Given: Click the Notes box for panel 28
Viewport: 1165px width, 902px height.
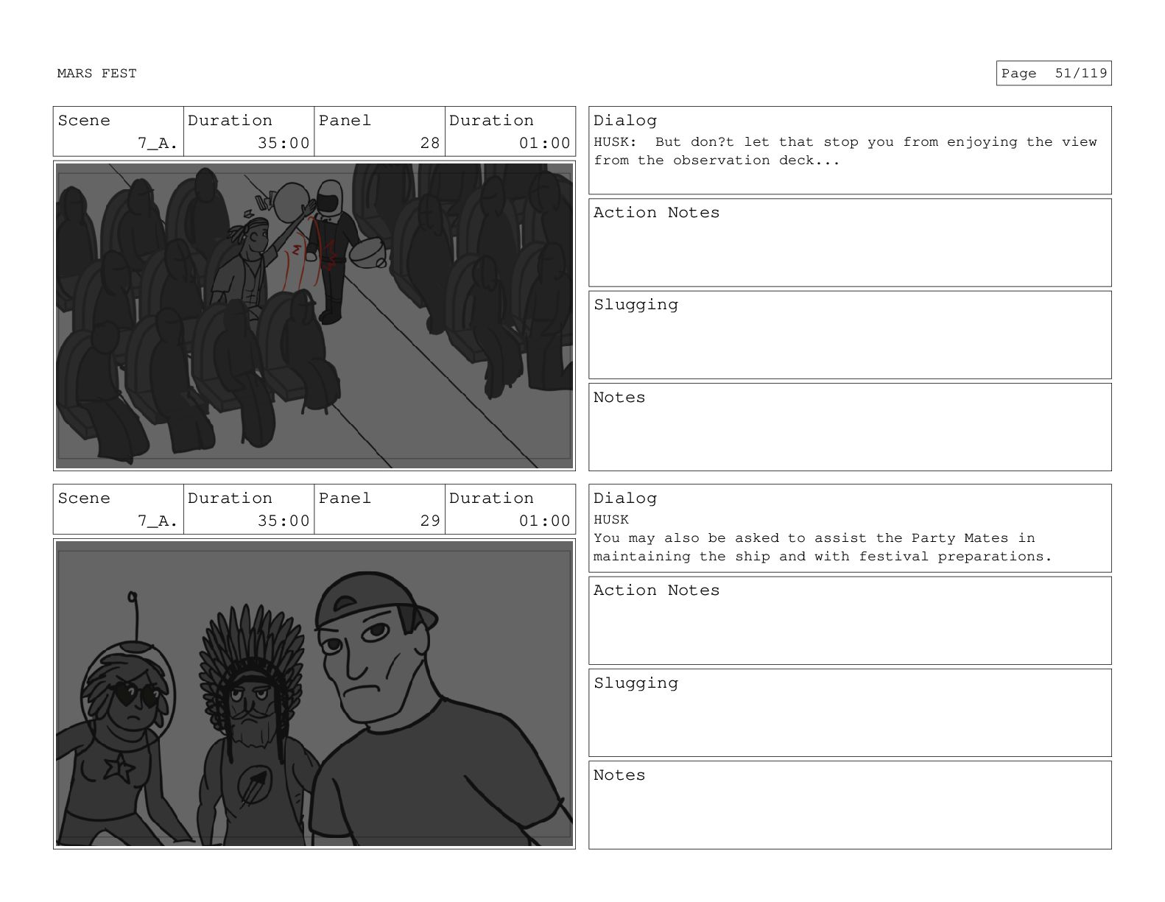Looking at the screenshot, I should coord(850,427).
